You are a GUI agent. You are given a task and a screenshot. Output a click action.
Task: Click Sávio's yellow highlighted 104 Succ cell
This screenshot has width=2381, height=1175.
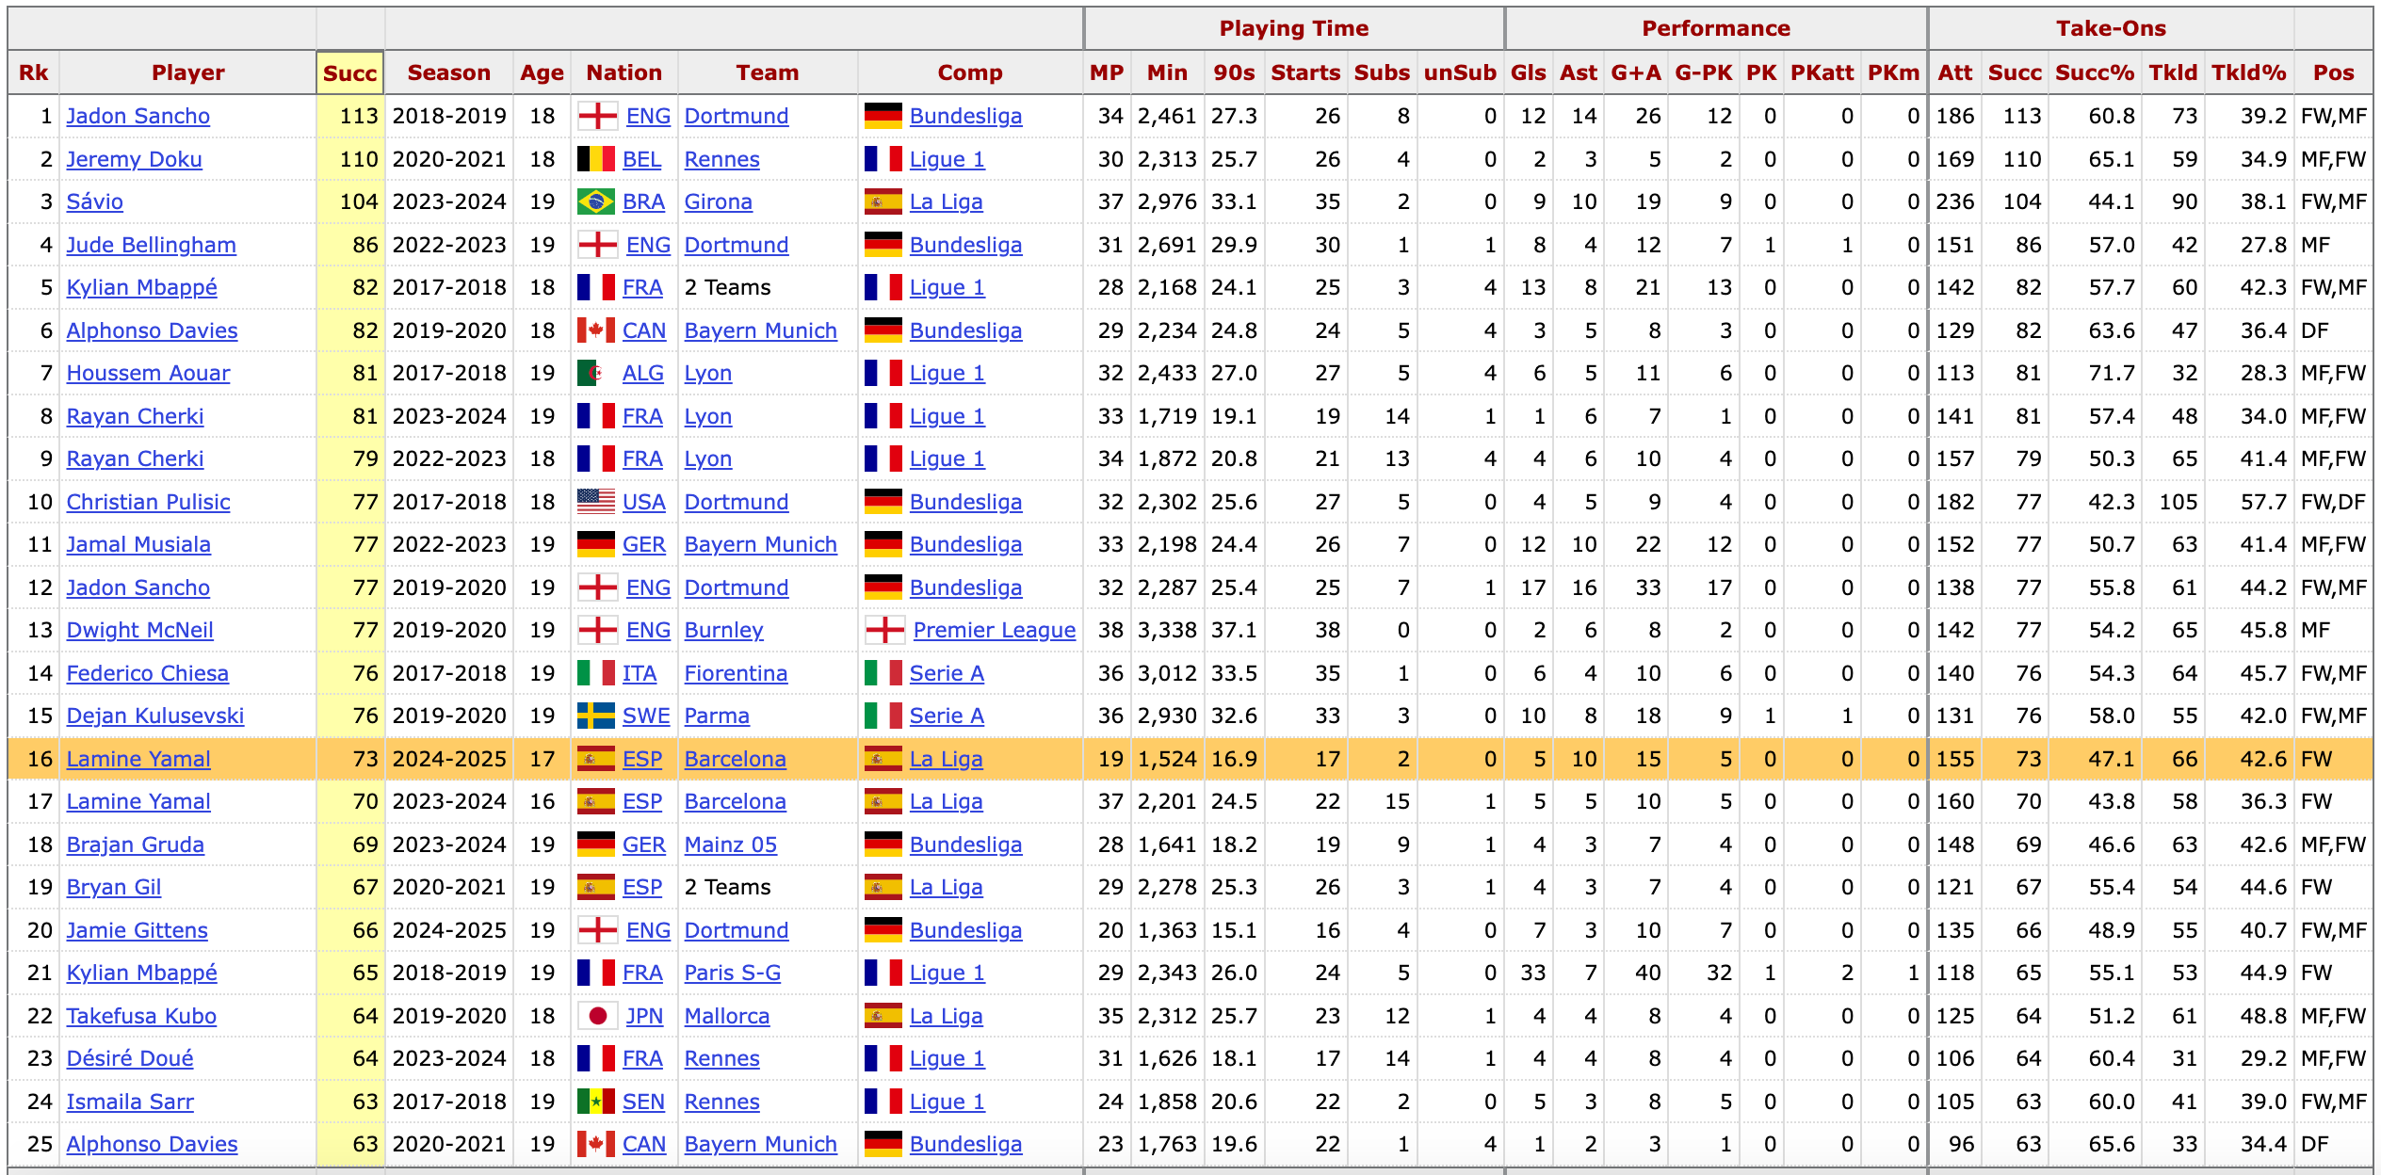350,201
